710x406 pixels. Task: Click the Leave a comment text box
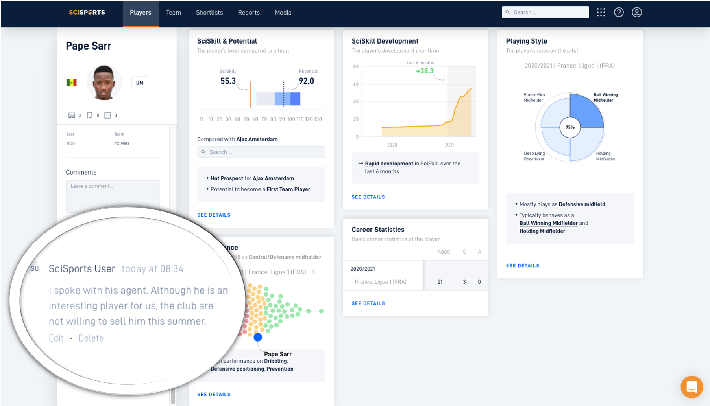point(113,196)
